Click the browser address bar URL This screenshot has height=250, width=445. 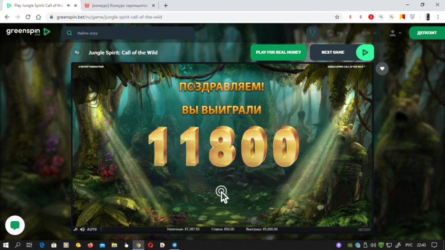point(109,17)
